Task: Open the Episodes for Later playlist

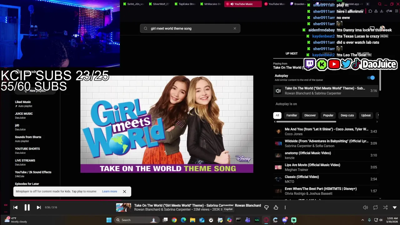Action: (36, 184)
